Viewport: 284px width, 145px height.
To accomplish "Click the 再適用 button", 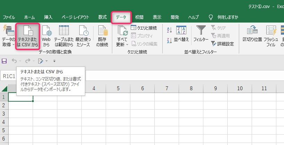I will [x=220, y=36].
